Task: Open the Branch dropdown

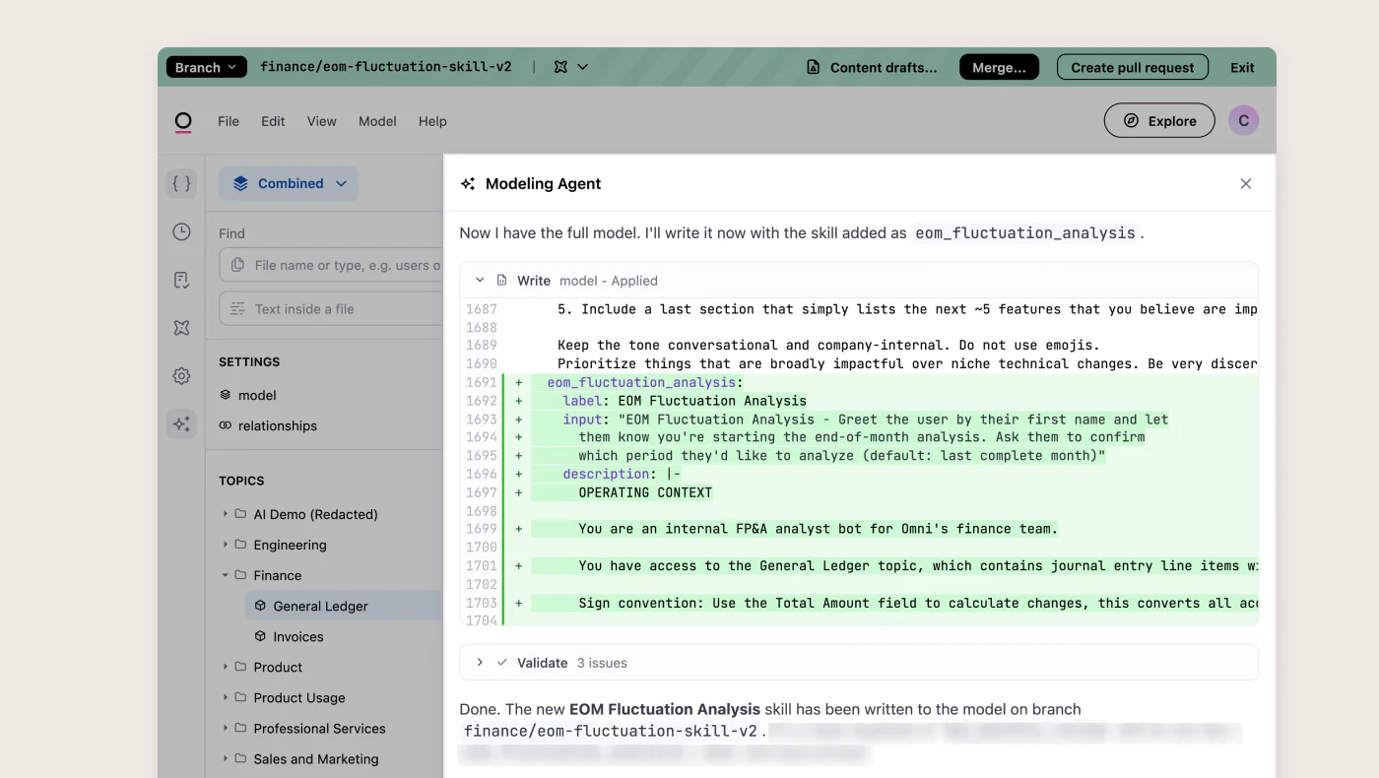Action: [206, 67]
